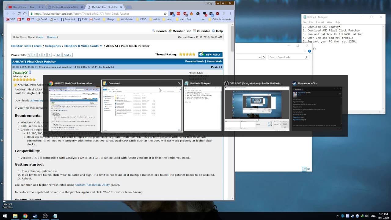Viewport: 391px width, 220px height.
Task: Open the Windows Start menu
Action: 5,216
